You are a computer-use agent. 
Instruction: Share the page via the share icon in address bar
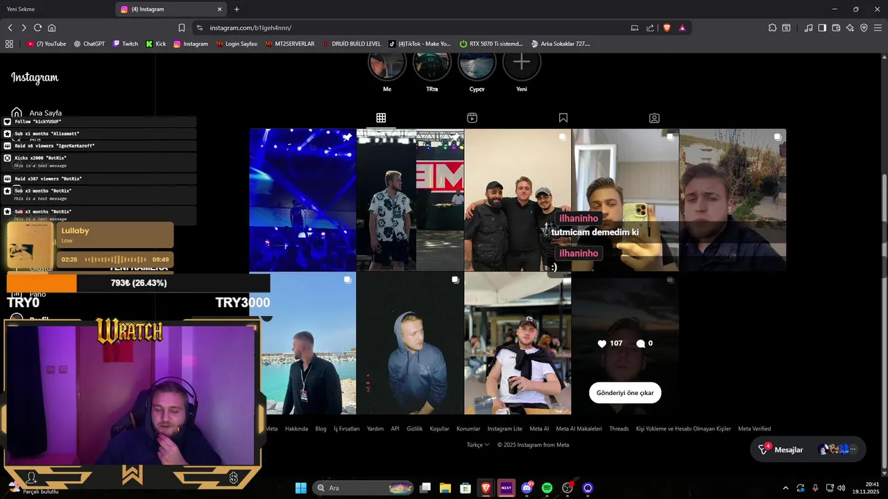(x=650, y=28)
